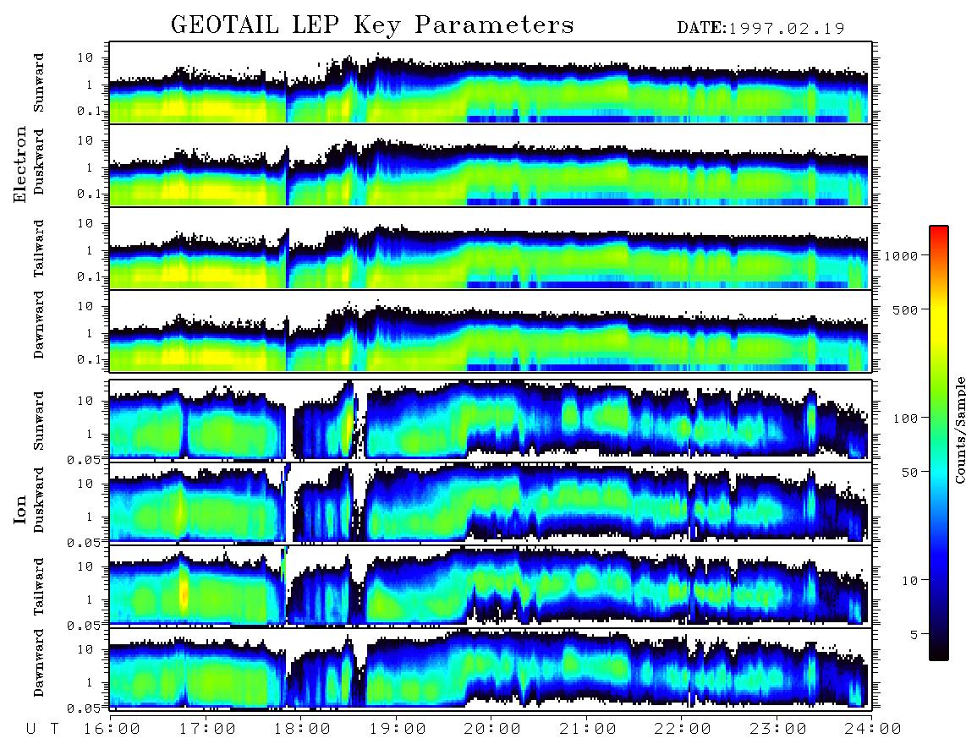Click the rainbow color scale bar
966x744 pixels.
[939, 443]
